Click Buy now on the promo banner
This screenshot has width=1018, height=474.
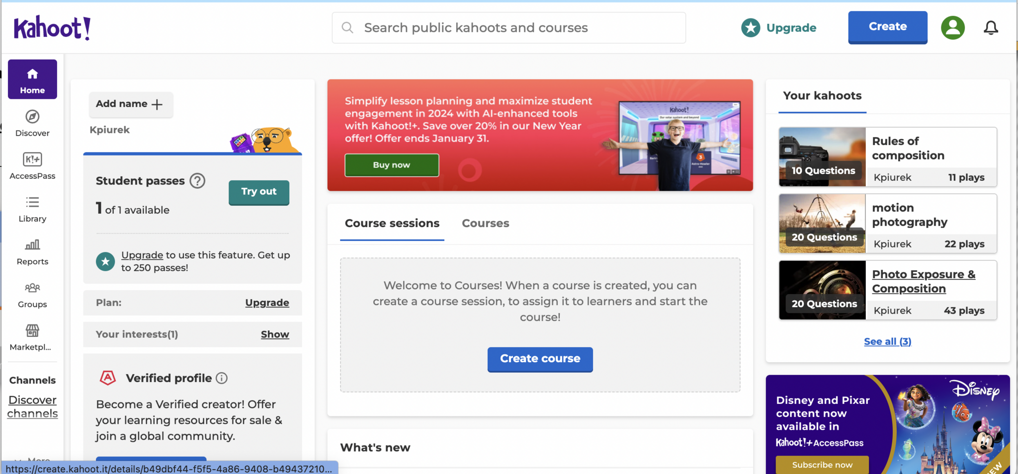[x=392, y=165]
